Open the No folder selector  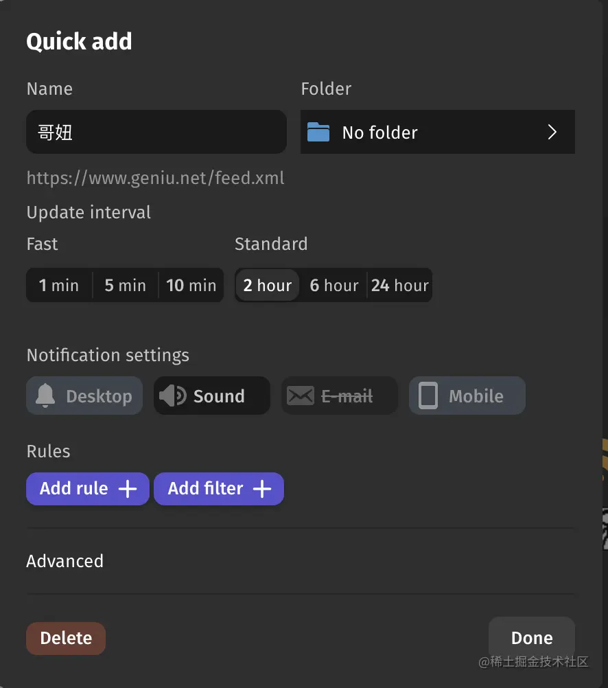pyautogui.click(x=438, y=132)
